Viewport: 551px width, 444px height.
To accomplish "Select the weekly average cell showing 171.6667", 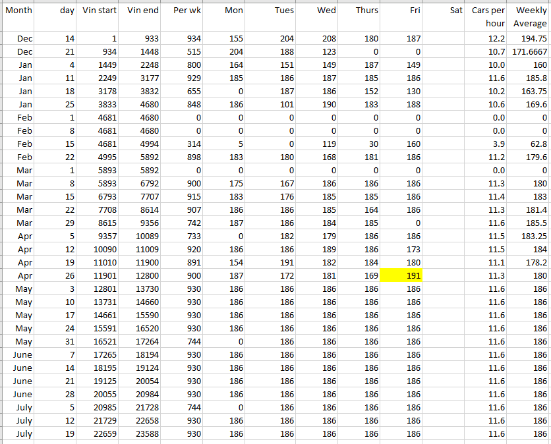I will point(530,52).
